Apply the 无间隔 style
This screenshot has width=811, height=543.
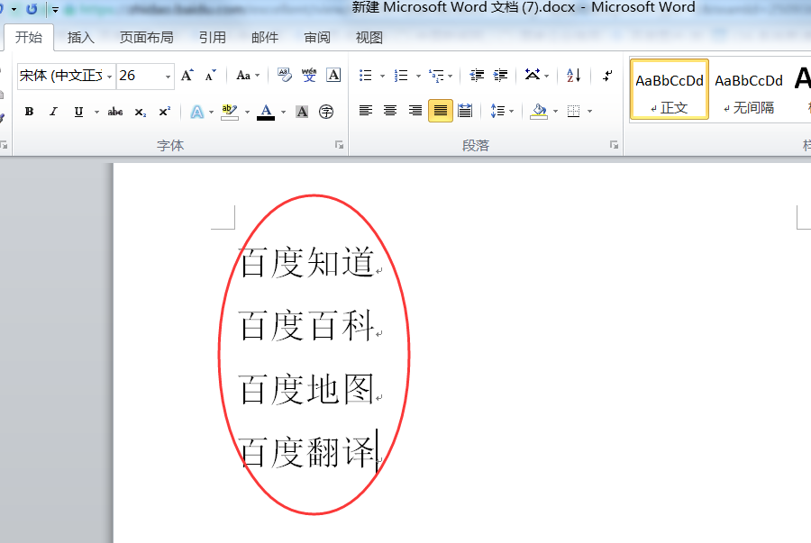(749, 89)
